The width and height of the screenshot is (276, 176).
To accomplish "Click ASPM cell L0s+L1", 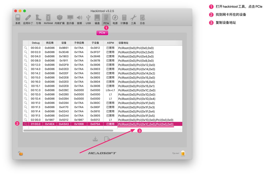I will coord(110,90).
